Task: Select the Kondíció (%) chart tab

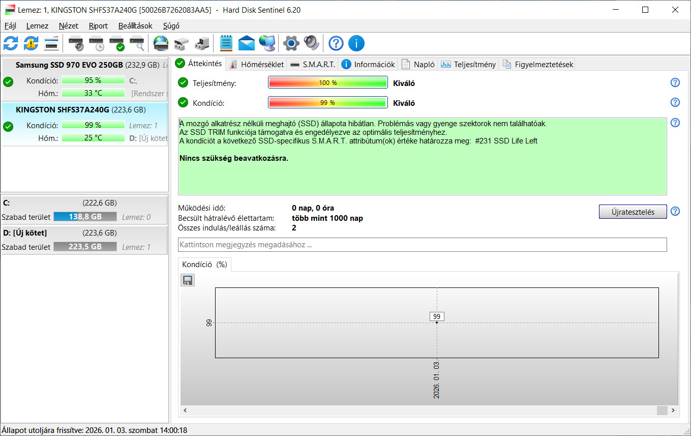Action: click(204, 265)
